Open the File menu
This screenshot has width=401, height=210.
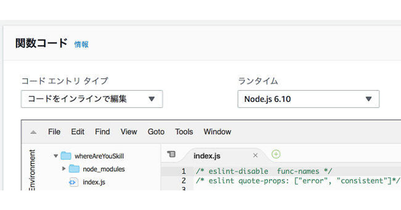click(54, 132)
